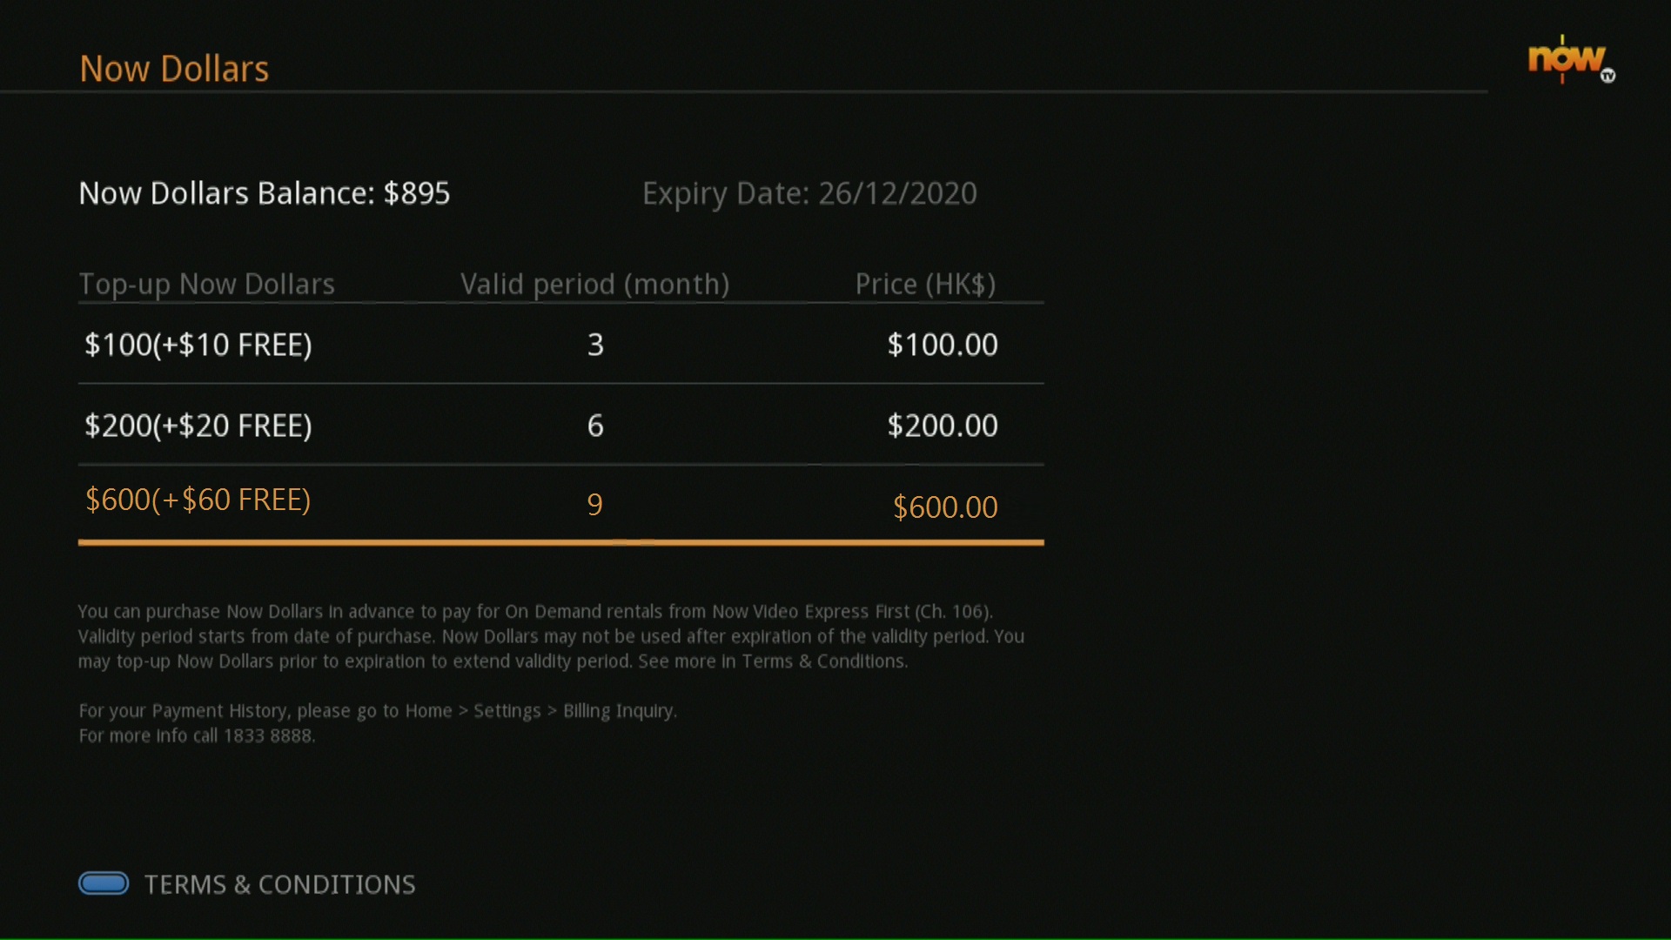Click the Top-up Now Dollars column header
Screen dimensions: 1671x940
click(x=207, y=285)
